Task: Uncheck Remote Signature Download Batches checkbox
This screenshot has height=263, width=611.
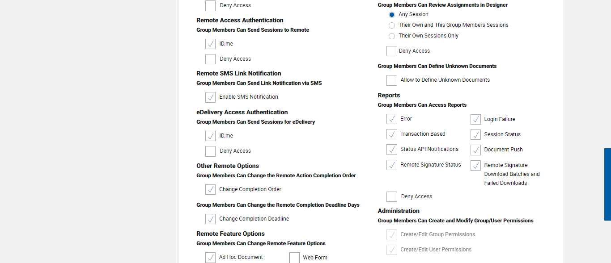Action: [x=476, y=166]
